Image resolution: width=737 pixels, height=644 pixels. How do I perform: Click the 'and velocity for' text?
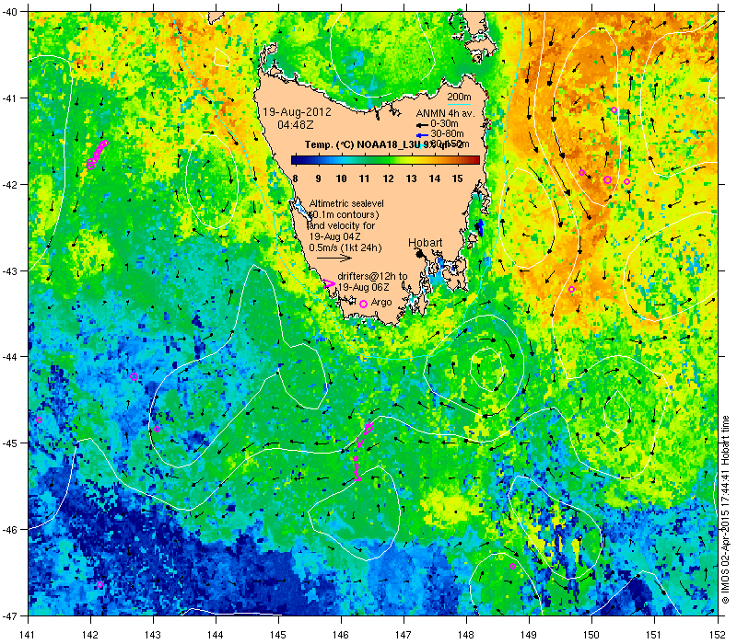342,225
